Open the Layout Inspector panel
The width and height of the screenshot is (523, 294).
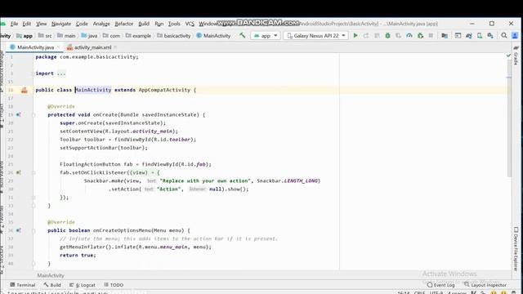click(x=485, y=285)
